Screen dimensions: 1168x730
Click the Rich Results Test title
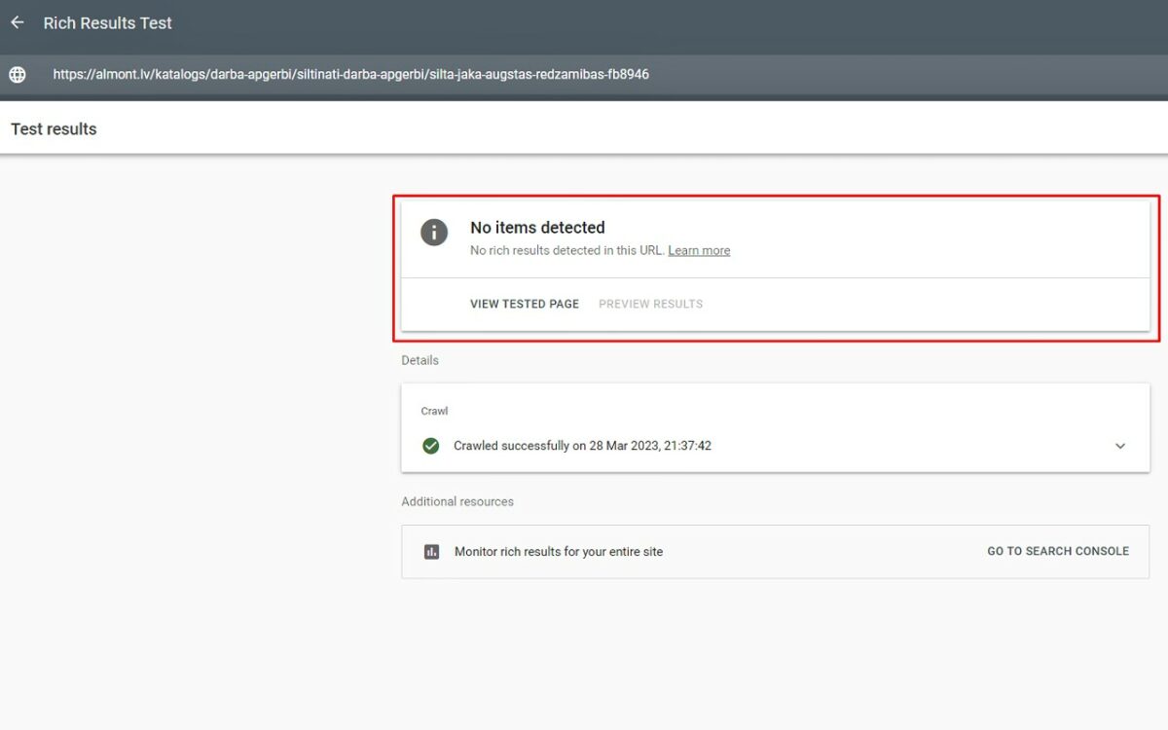click(107, 23)
